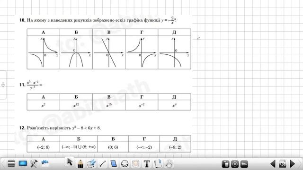Click graph A hyperbola in question 10
Image resolution: width=303 pixels, height=170 pixels.
43,52
